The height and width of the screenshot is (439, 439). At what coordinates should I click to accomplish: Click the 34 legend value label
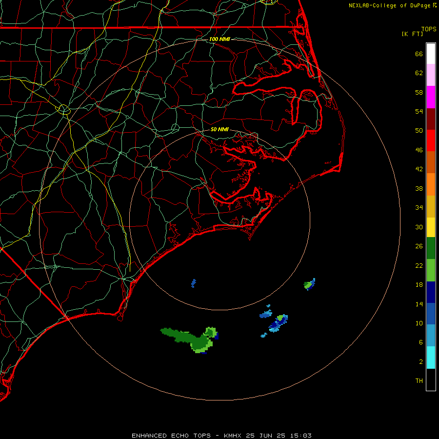[x=419, y=208]
